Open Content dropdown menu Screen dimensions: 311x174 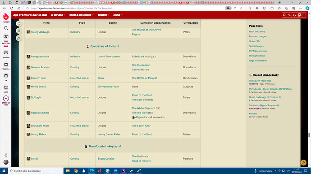103,15
